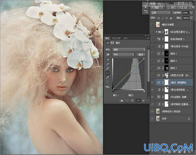Delete the curves adjustment via trash icon

(144, 101)
